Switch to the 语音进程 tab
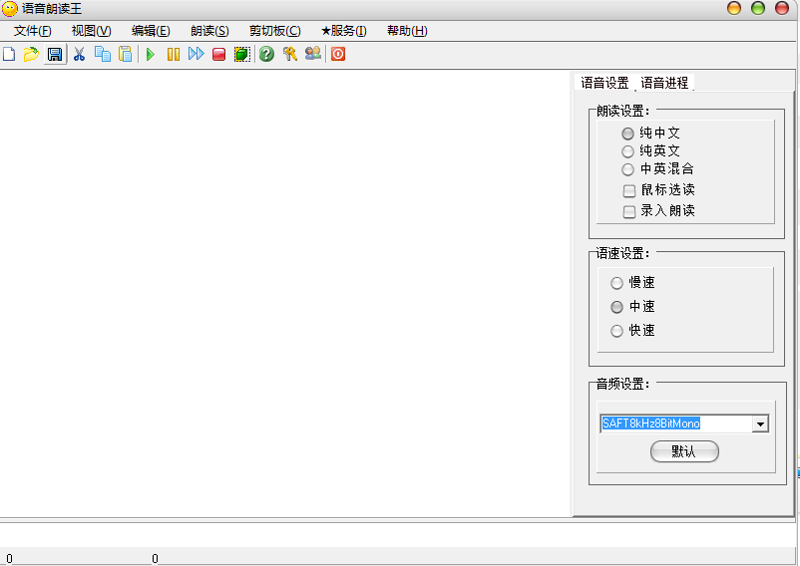Image resolution: width=800 pixels, height=566 pixels. coord(663,83)
